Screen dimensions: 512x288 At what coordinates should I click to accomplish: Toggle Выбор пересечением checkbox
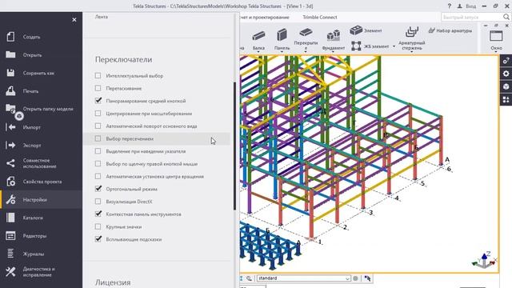pos(98,138)
